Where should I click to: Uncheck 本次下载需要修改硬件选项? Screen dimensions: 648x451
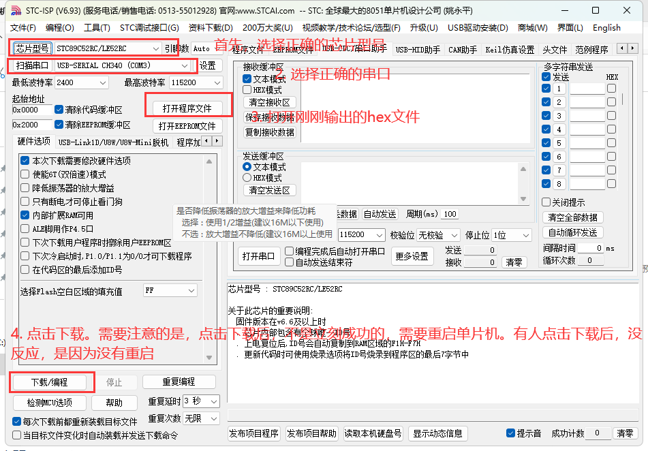(x=25, y=161)
